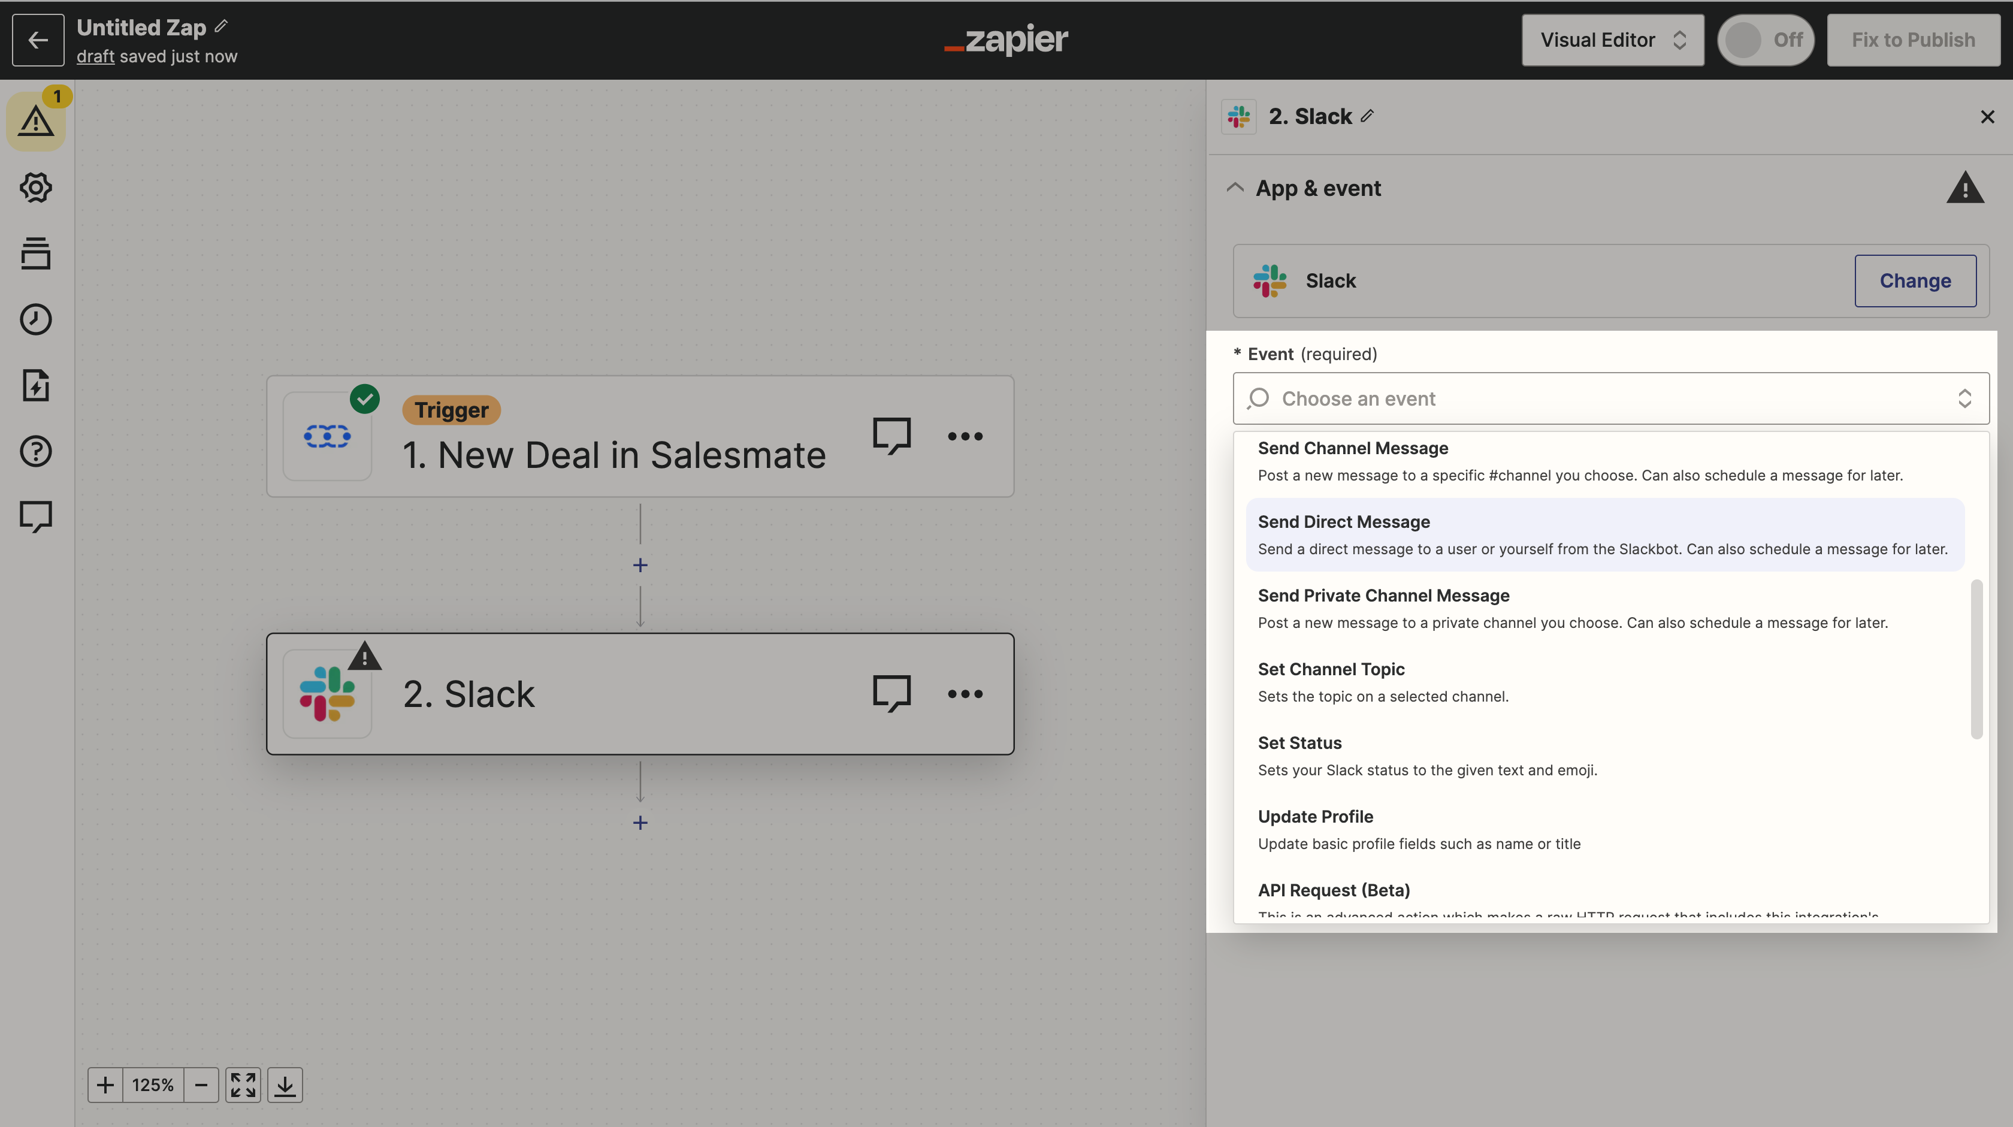Collapse the App & event section
The height and width of the screenshot is (1127, 2013).
1235,188
